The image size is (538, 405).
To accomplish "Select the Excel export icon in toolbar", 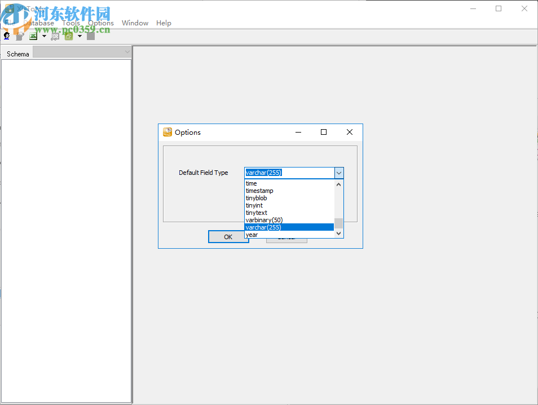I will [x=33, y=36].
